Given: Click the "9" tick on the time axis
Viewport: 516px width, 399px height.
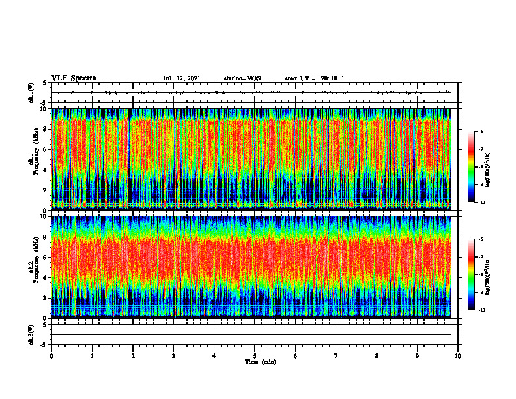Looking at the screenshot, I should click(417, 356).
